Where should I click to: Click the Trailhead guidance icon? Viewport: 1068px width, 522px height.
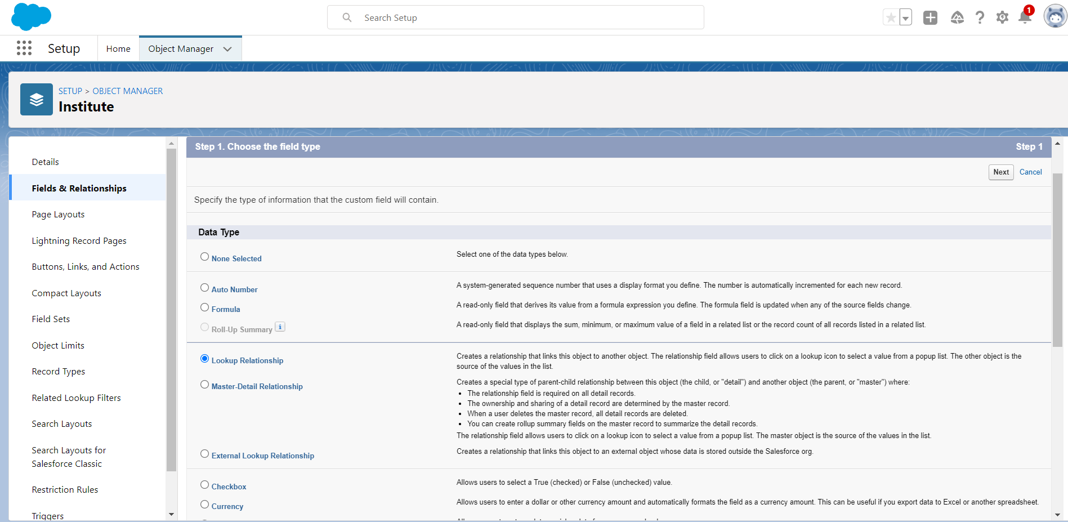(957, 17)
